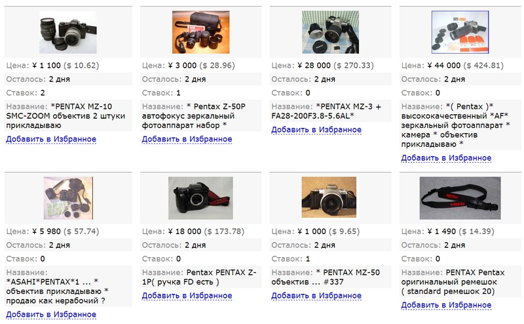The height and width of the screenshot is (324, 524).
Task: Add the Pentax strap listing to favorites
Action: pos(446,305)
